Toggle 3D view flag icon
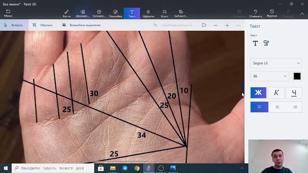 coord(204,25)
